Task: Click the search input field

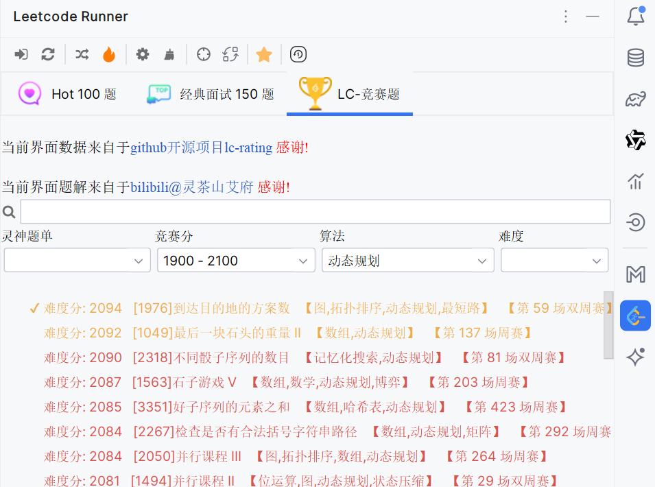Action: click(x=315, y=211)
